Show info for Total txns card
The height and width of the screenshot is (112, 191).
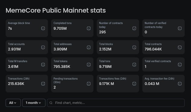click(134, 65)
